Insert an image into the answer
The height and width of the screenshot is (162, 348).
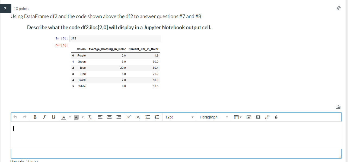point(249,117)
